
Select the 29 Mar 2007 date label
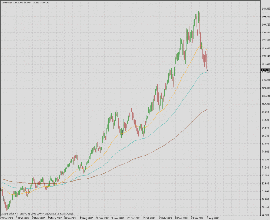pos(39,218)
